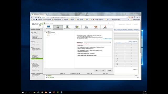
Task: Open Chrome from the taskbar
Action: click(x=42, y=92)
